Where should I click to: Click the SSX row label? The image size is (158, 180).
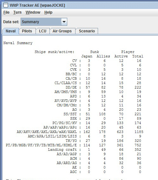click(x=73, y=118)
